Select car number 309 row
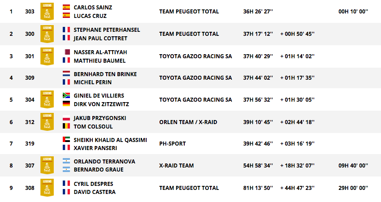381x202 pixels. click(190, 78)
